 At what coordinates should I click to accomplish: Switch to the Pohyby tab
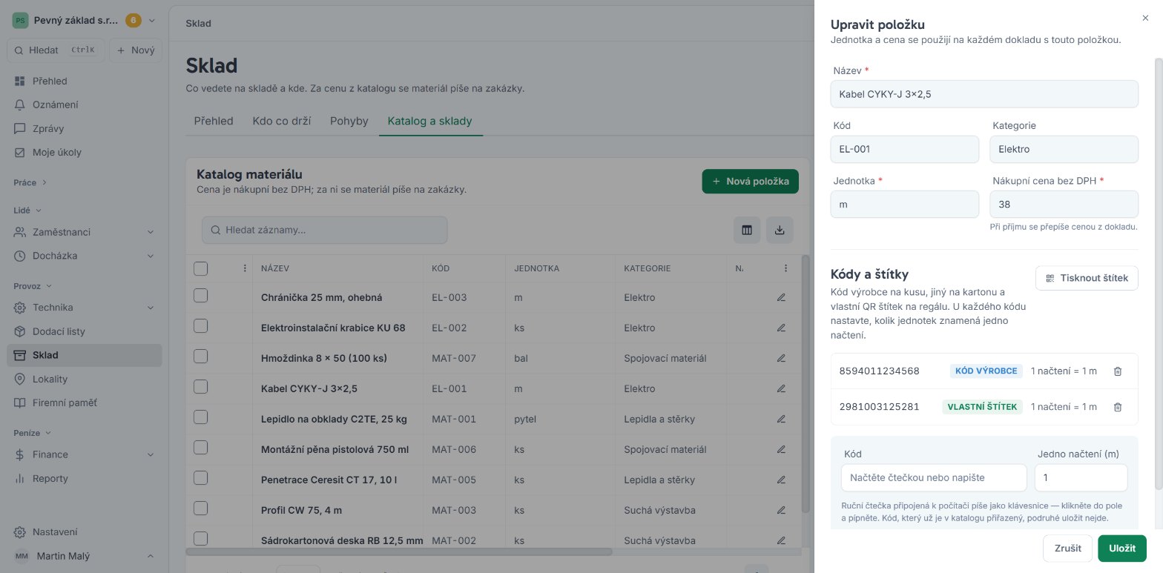pyautogui.click(x=349, y=121)
